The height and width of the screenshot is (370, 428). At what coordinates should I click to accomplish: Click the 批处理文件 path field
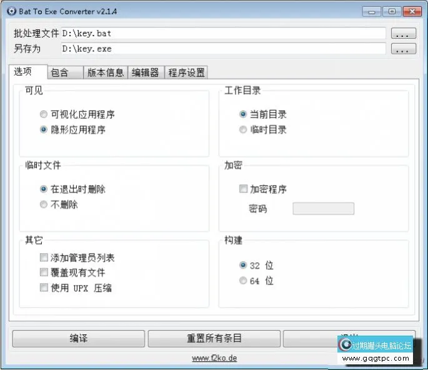click(224, 33)
